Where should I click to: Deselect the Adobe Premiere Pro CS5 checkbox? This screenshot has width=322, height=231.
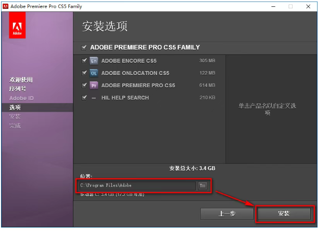pos(84,85)
